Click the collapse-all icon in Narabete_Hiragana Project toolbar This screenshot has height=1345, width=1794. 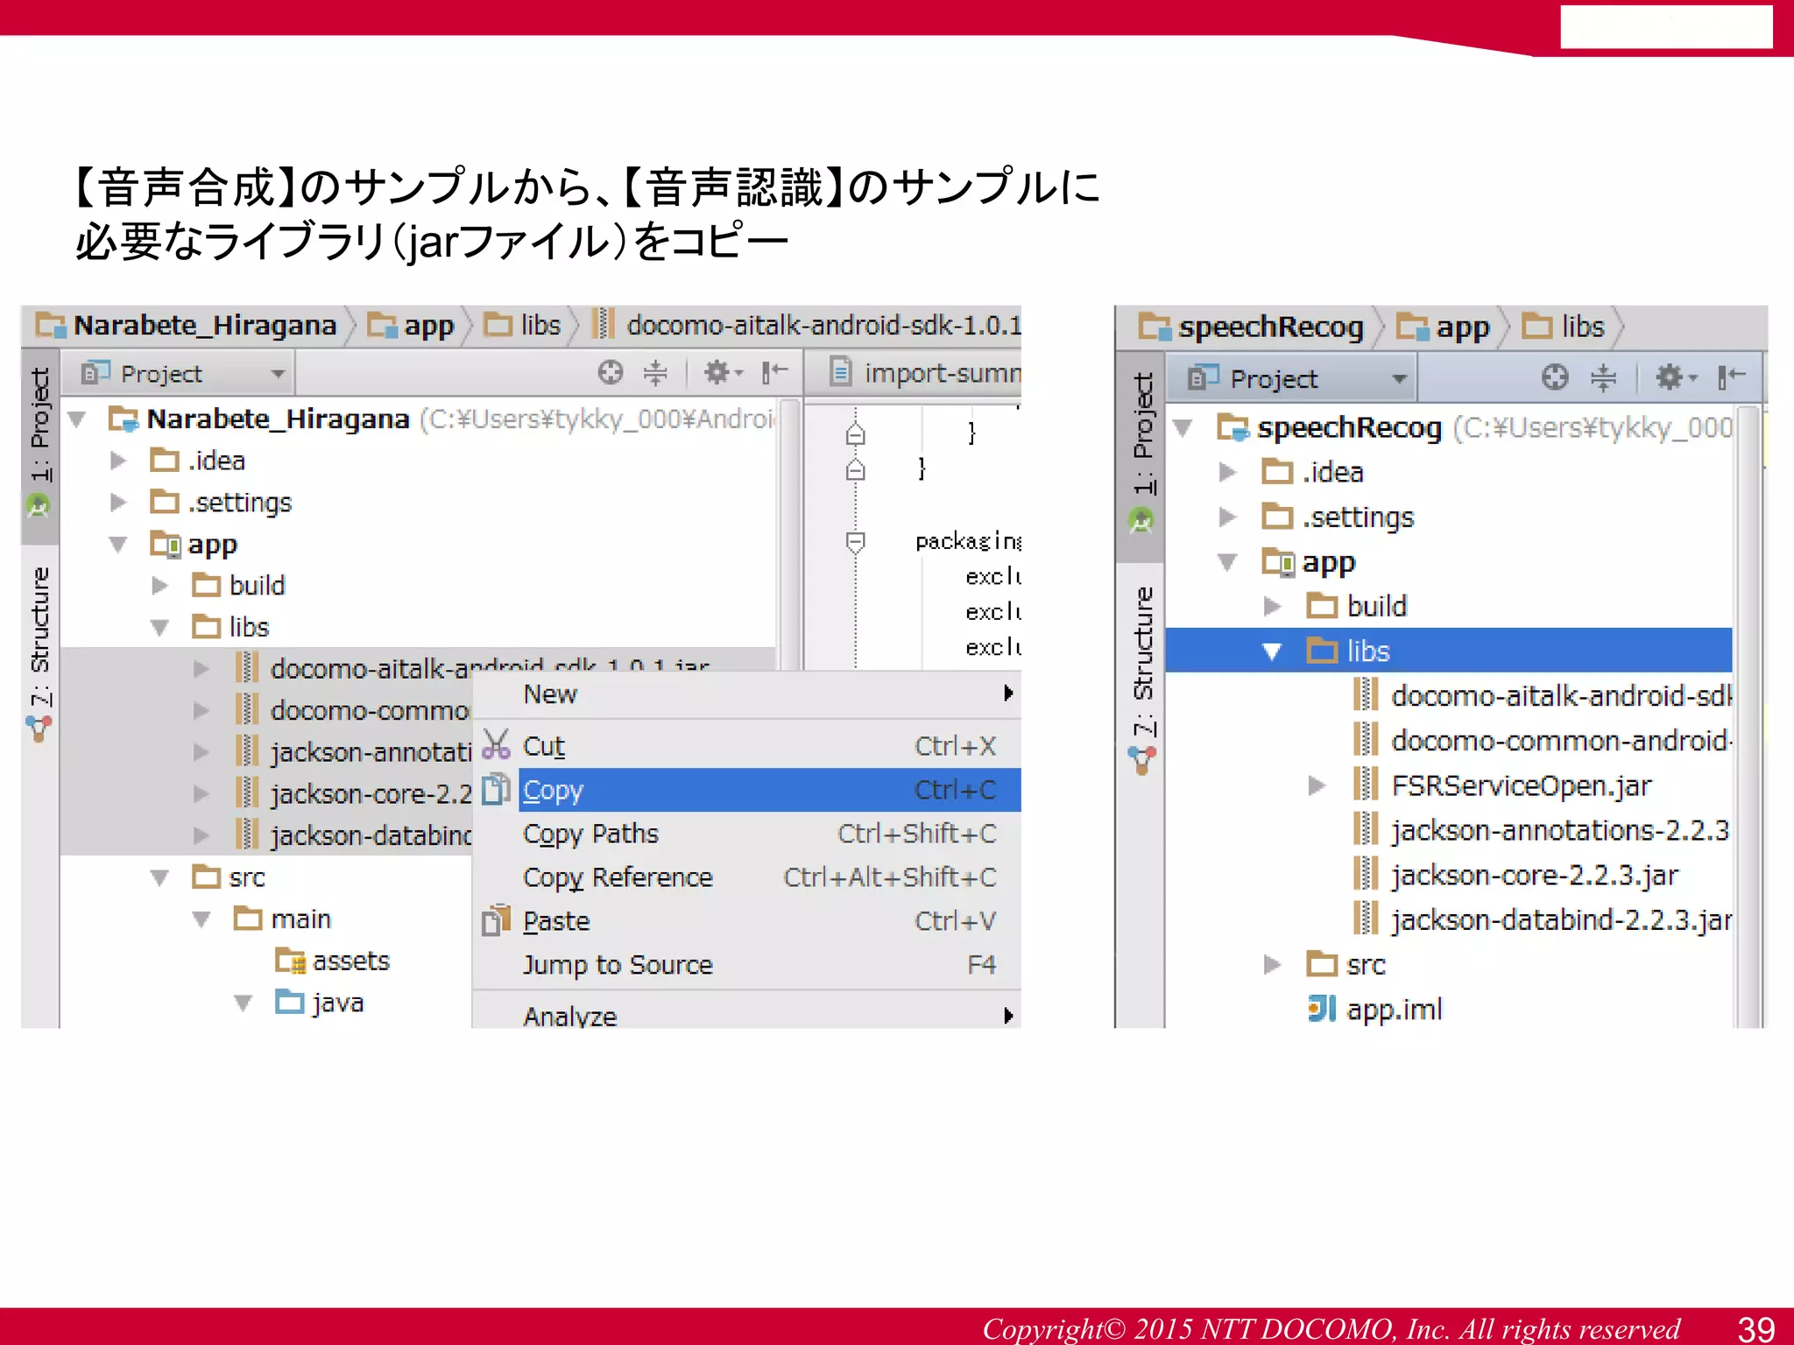click(655, 373)
